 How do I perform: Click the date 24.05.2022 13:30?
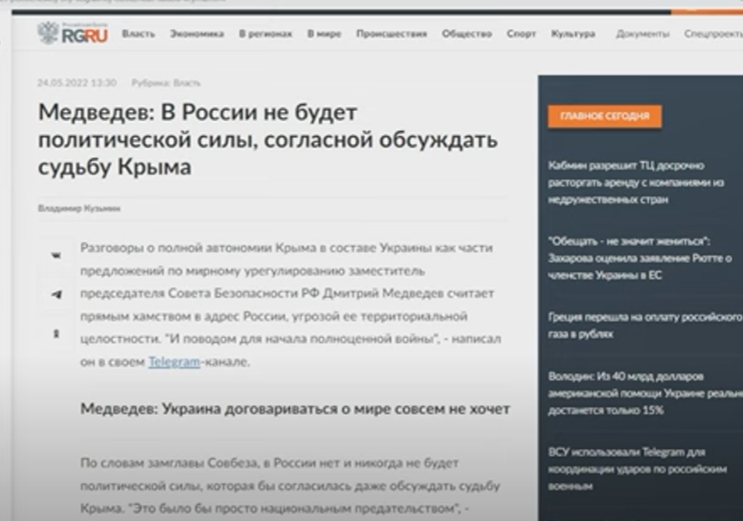(x=77, y=83)
